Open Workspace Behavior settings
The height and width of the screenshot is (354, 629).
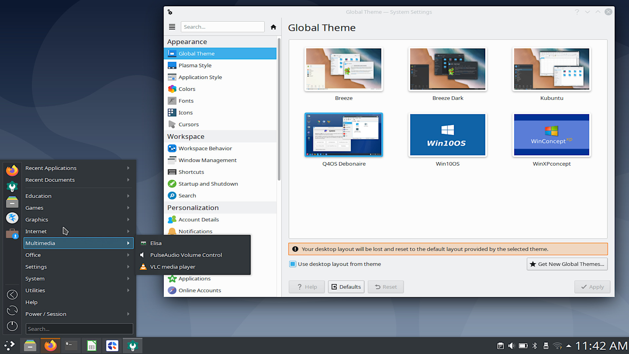[x=205, y=148]
